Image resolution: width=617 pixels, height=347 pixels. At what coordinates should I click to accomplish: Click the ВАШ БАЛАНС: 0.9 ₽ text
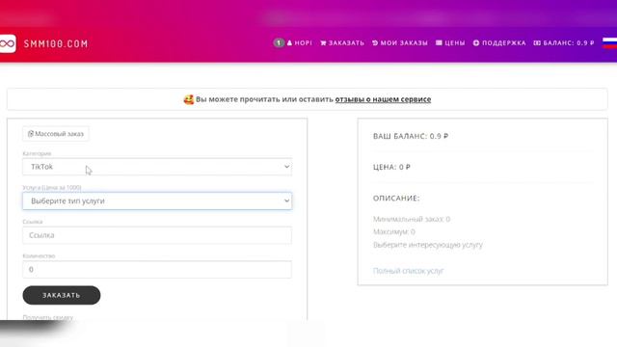411,136
